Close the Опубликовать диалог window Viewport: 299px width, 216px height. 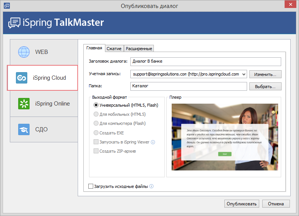pyautogui.click(x=290, y=4)
